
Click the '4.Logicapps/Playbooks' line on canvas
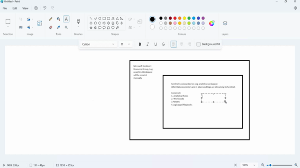[x=182, y=105]
